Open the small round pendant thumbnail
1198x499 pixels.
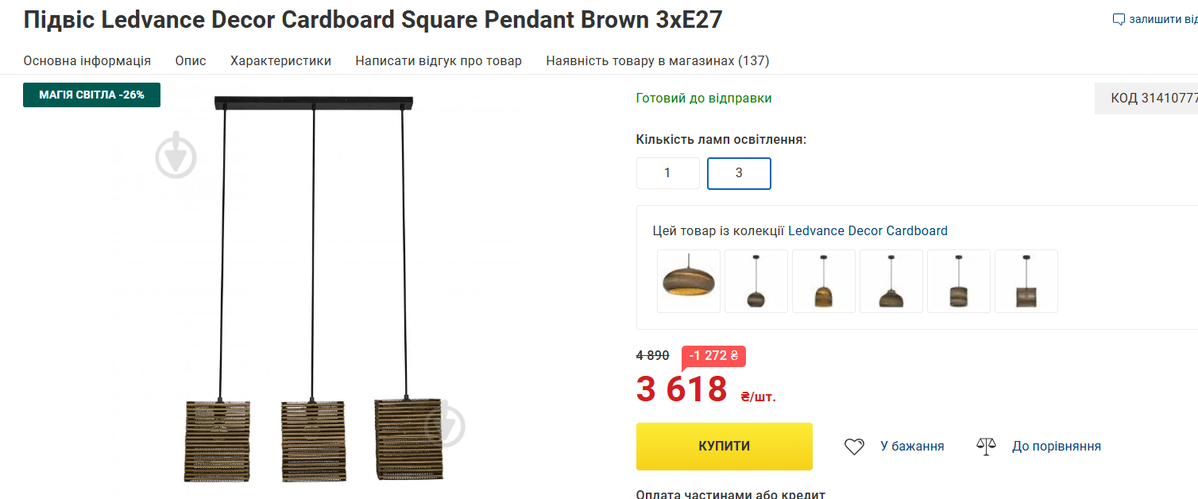(756, 281)
